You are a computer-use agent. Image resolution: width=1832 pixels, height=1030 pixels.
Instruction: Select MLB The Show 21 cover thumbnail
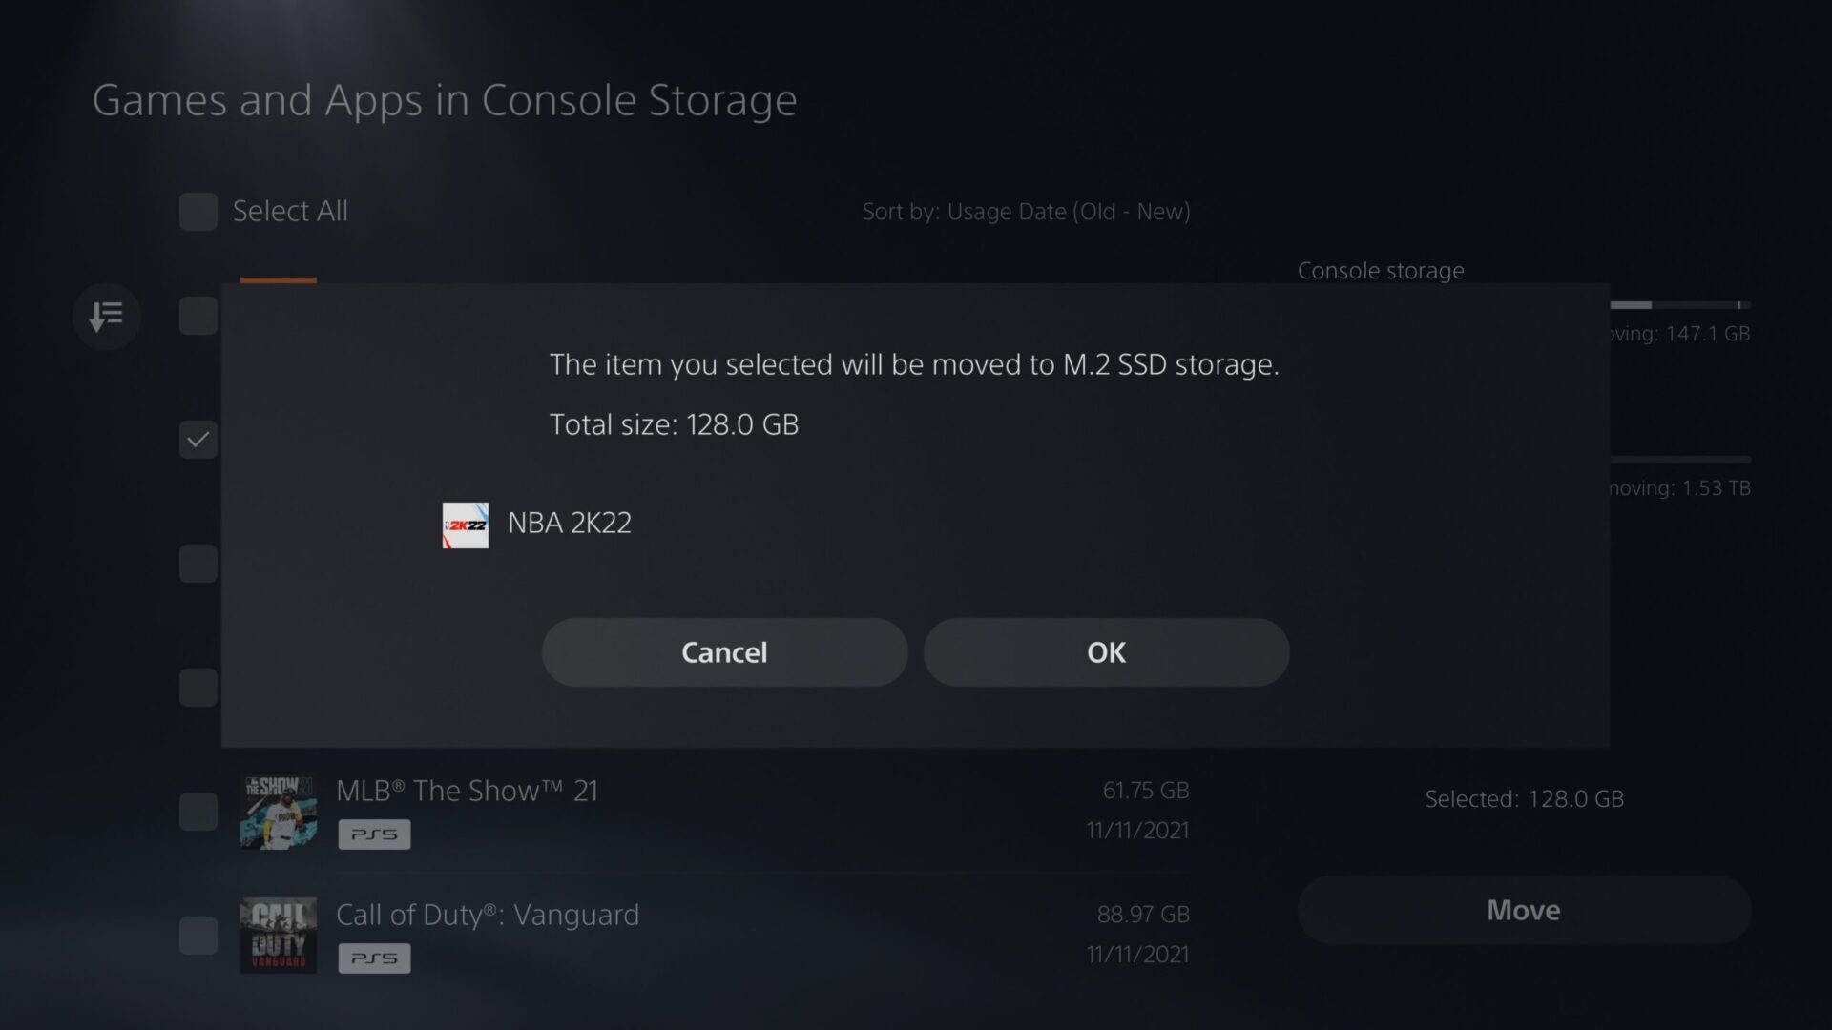click(x=278, y=812)
